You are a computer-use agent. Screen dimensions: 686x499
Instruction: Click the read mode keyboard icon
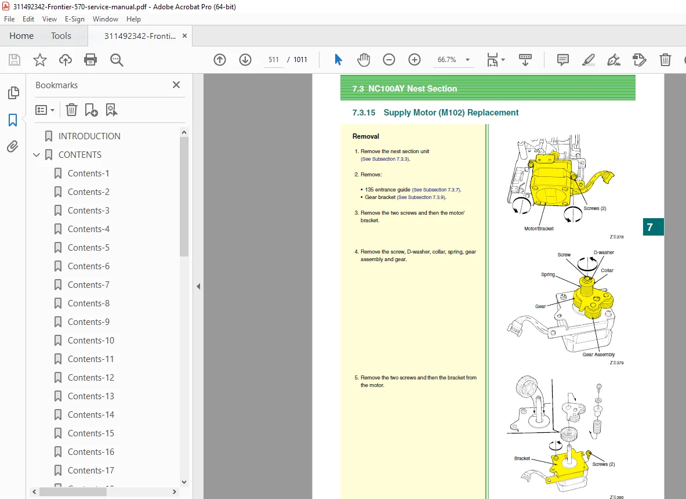click(525, 60)
